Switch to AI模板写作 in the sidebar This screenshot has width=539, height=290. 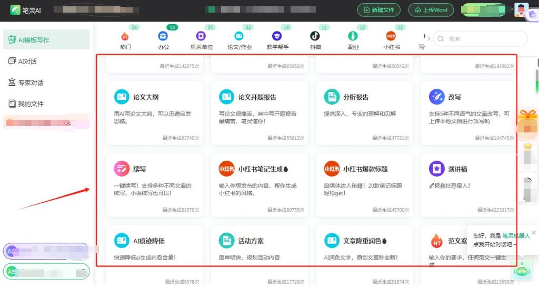[x=46, y=40]
